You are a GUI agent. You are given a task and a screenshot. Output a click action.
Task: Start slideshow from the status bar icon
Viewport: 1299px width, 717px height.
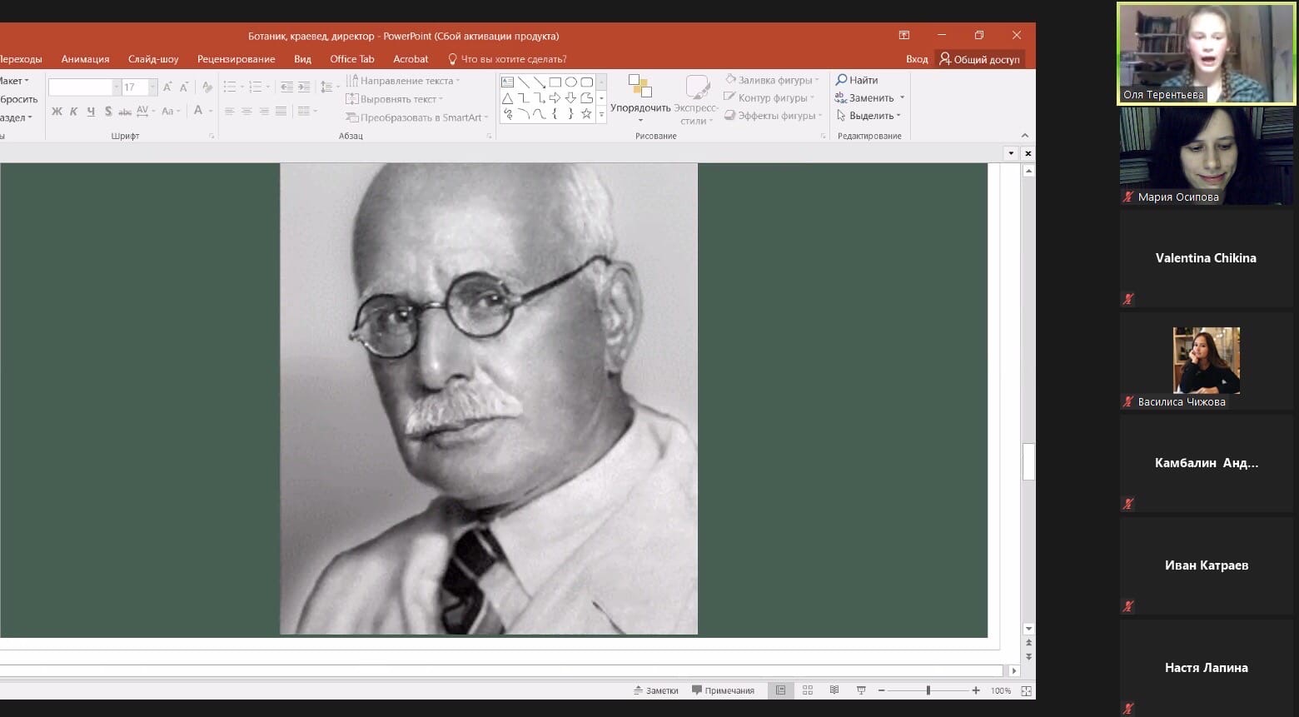(x=861, y=690)
